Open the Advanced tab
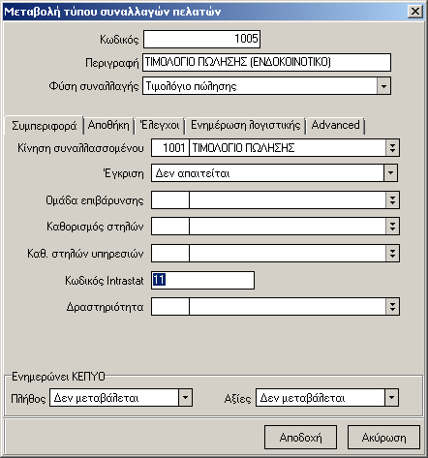 click(x=335, y=125)
